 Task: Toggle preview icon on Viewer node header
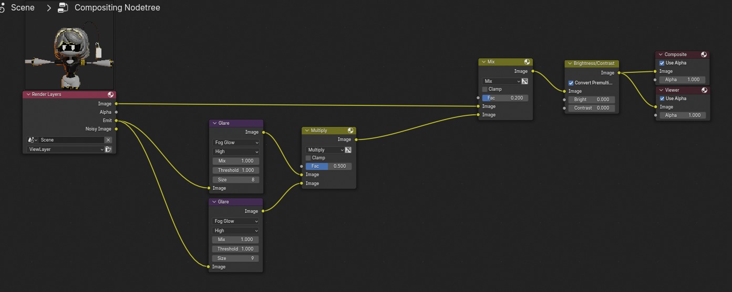click(704, 90)
